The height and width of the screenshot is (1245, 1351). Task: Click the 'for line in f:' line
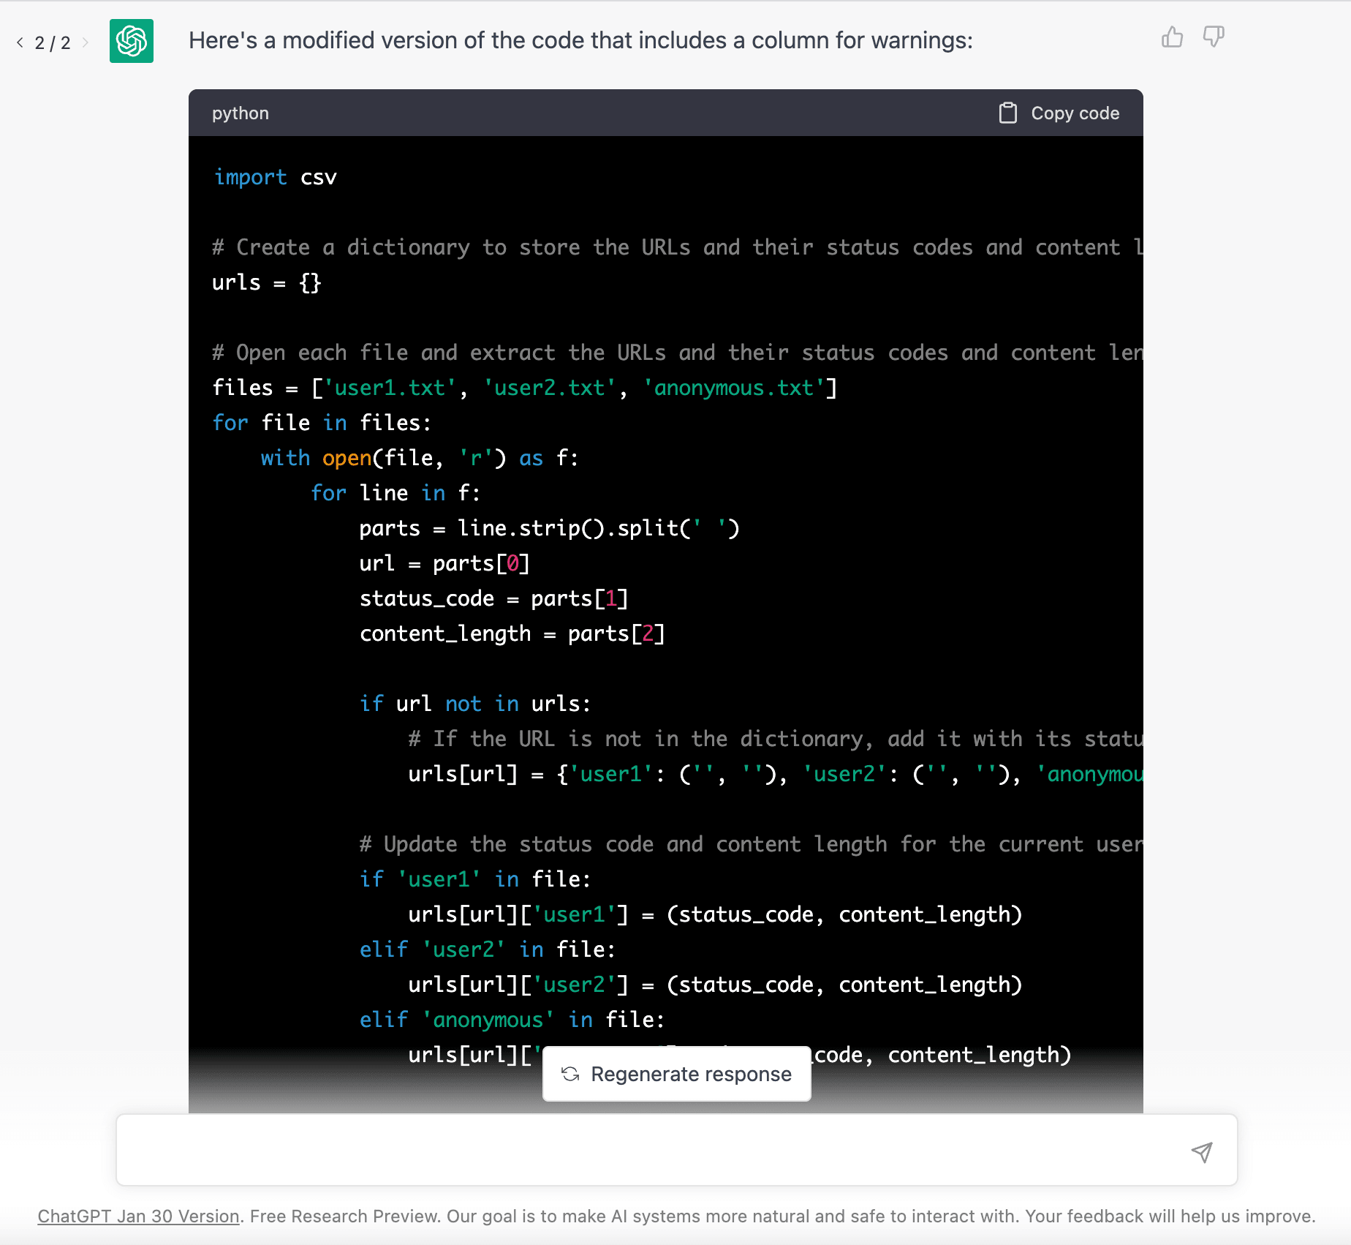pyautogui.click(x=396, y=494)
